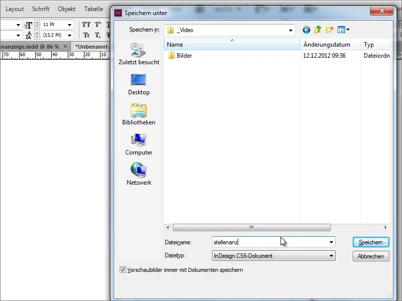Sort by Name column header
The image size is (402, 301).
[x=232, y=45]
